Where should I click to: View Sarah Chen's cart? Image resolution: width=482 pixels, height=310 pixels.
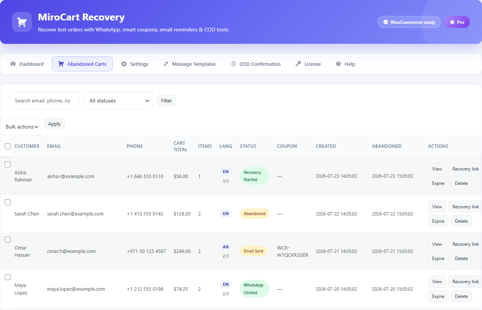(437, 207)
